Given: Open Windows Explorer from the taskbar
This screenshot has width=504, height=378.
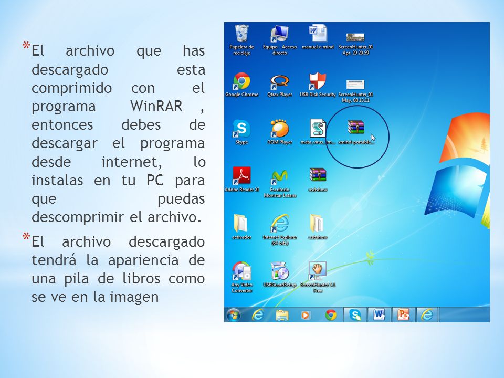Looking at the screenshot, I should 282,315.
